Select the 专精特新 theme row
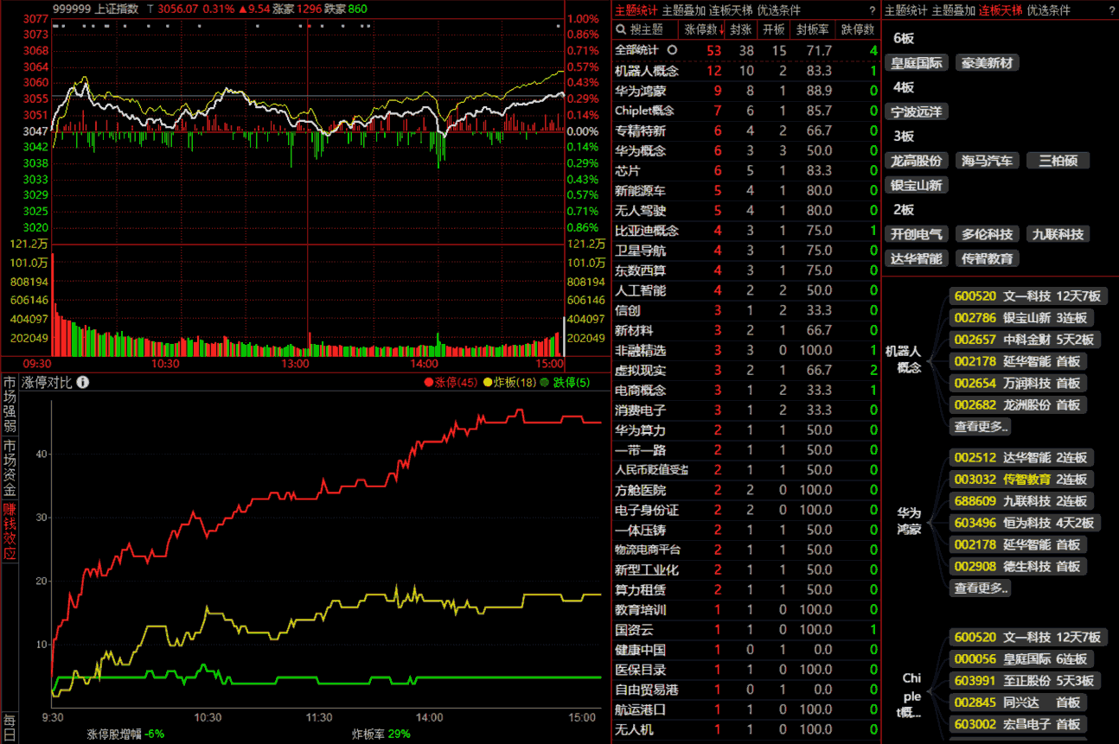1119x744 pixels. tap(746, 130)
